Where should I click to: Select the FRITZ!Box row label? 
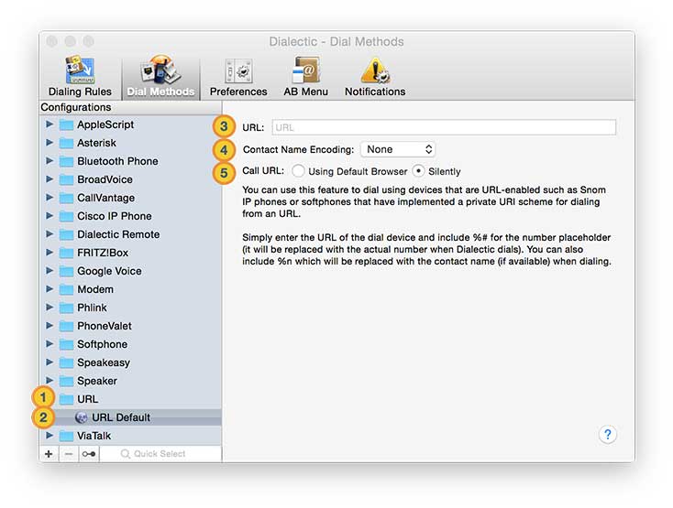[x=103, y=254]
